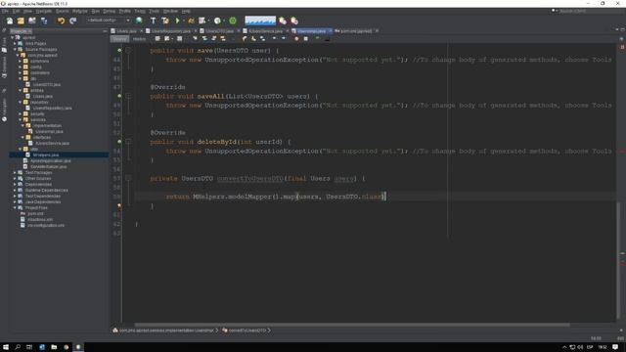The image size is (626, 352).
Task: Run the project with green play icon
Action: pos(178,21)
